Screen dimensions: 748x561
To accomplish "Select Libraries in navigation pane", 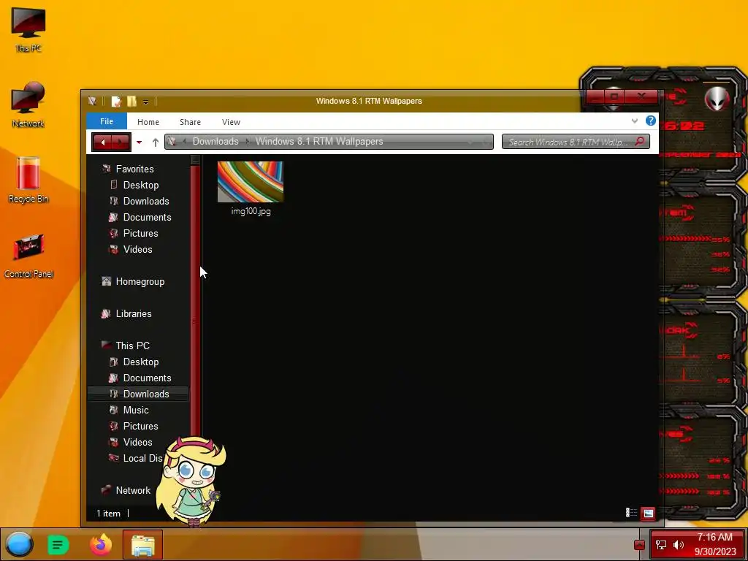I will (134, 313).
